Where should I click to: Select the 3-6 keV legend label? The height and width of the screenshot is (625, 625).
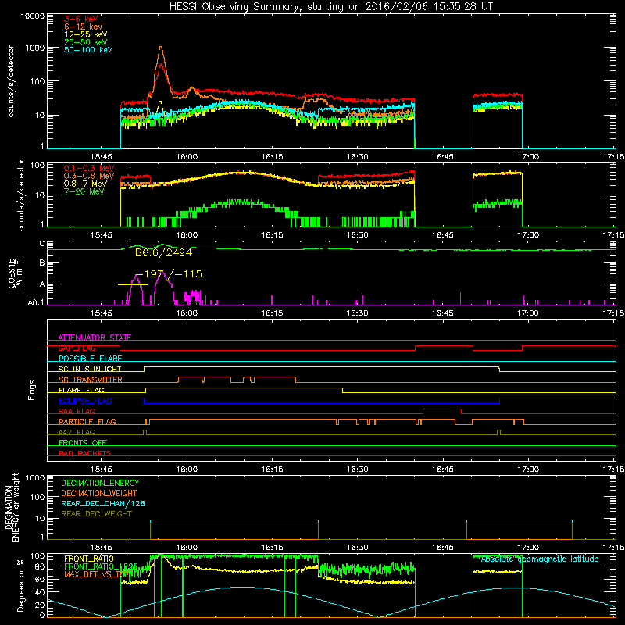pos(80,19)
